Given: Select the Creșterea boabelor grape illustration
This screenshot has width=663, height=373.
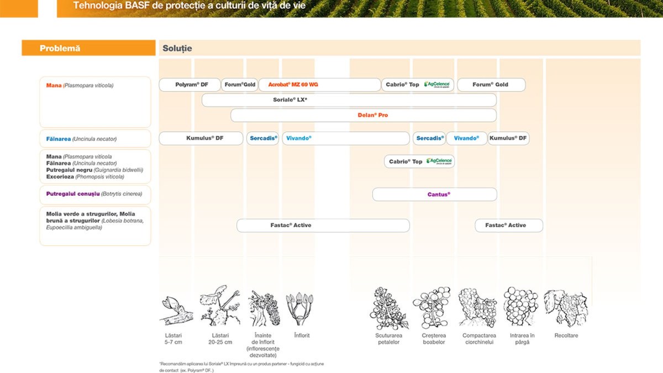Looking at the screenshot, I should pos(432,308).
